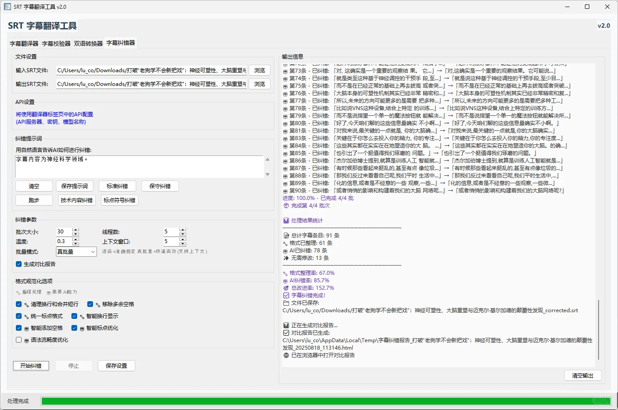Uncheck the 智能换行显示 option
The image size is (618, 410).
(74, 316)
